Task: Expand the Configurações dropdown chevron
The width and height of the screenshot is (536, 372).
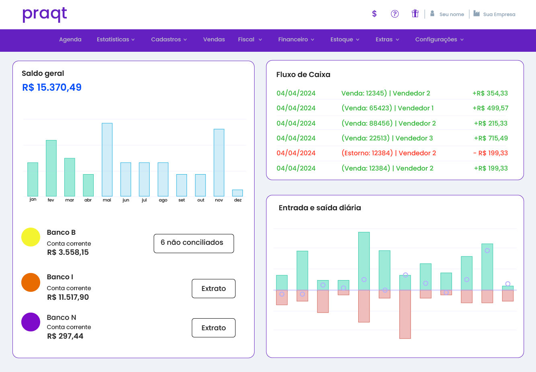Action: pos(462,40)
